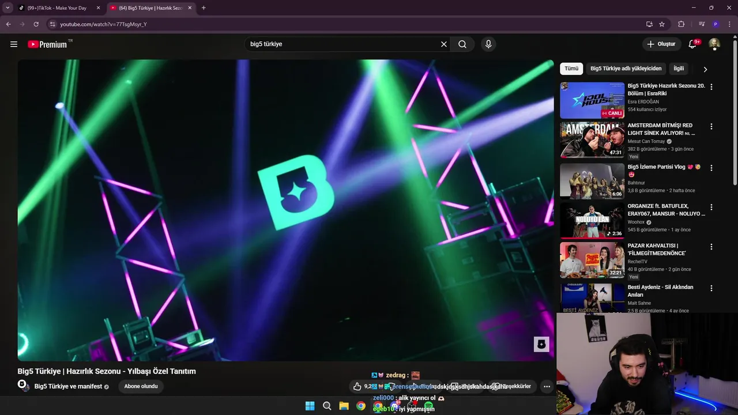This screenshot has height=415, width=738.
Task: Open the YouTube account avatar menu
Action: click(x=714, y=44)
